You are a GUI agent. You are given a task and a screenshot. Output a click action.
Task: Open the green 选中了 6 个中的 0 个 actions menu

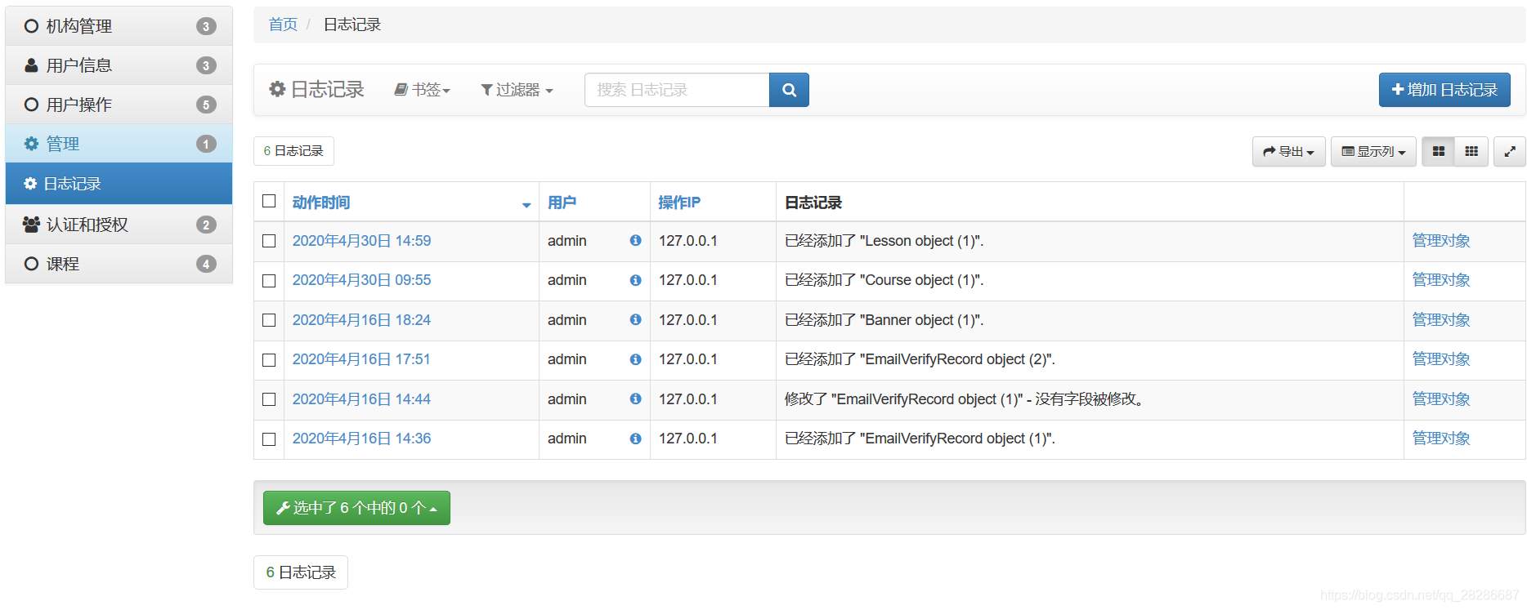[356, 508]
